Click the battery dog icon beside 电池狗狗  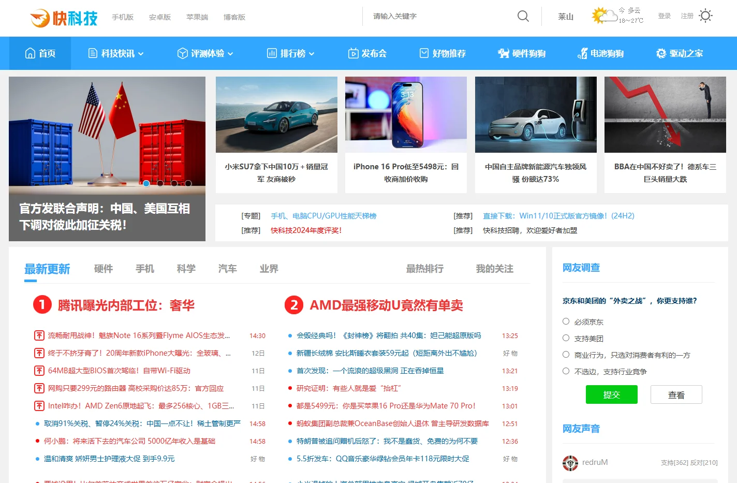click(x=582, y=53)
